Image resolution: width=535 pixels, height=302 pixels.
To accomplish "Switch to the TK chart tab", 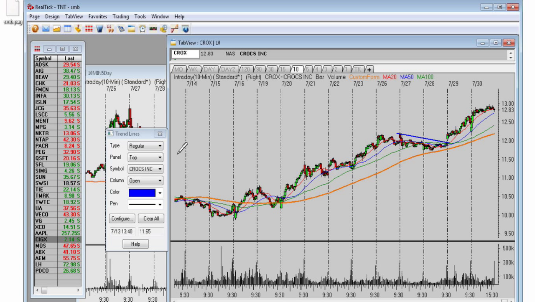I will pyautogui.click(x=358, y=69).
